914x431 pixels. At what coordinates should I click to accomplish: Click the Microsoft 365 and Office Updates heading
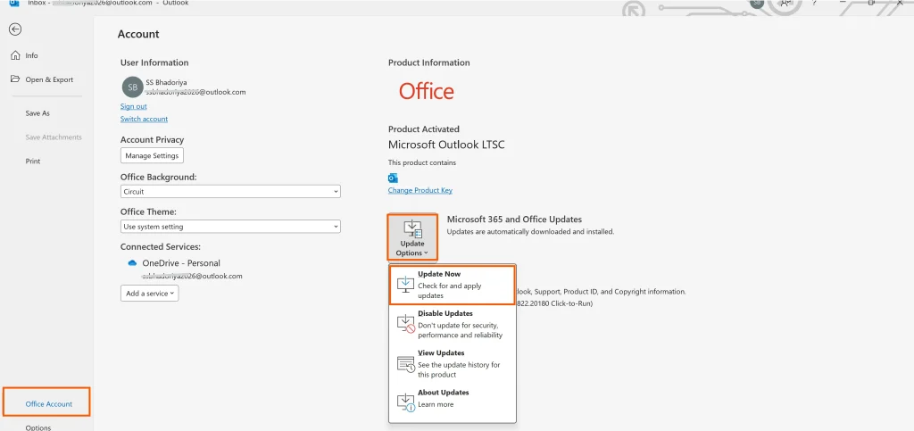click(514, 220)
